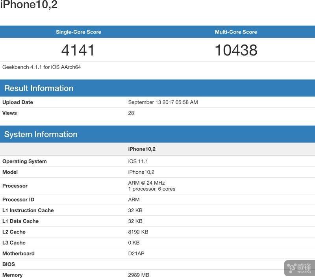Screen dimensions: 315x278
Task: Click the iPhone10,2 page title
Action: click(x=29, y=4)
